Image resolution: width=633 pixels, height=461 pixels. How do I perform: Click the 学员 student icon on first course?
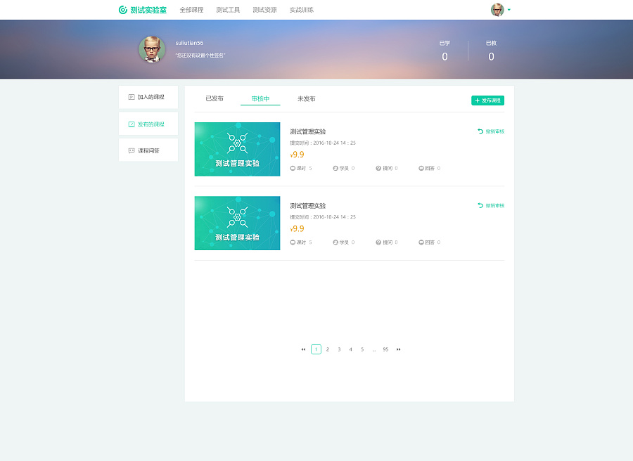coord(335,168)
